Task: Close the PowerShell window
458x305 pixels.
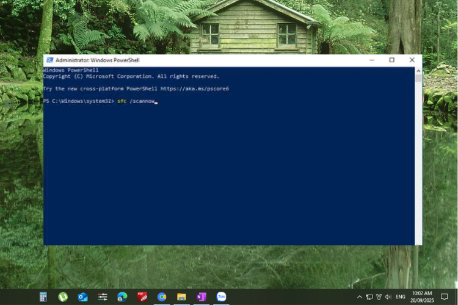Action: click(412, 60)
